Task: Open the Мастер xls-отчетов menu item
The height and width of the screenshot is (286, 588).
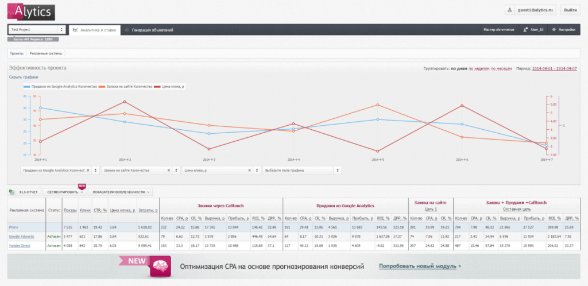Action: pyautogui.click(x=499, y=30)
